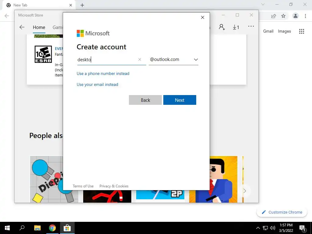Viewport: 312px width, 234px height.
Task: Open the Microsoft Store three-dot menu
Action: (x=251, y=26)
